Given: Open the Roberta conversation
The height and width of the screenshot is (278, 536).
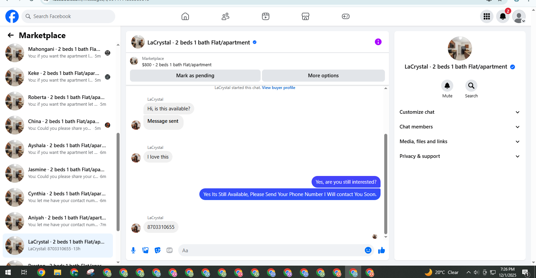Looking at the screenshot, I should (58, 101).
